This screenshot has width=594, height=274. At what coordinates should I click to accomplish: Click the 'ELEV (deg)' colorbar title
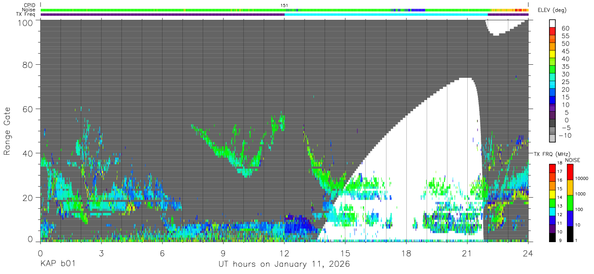(552, 10)
